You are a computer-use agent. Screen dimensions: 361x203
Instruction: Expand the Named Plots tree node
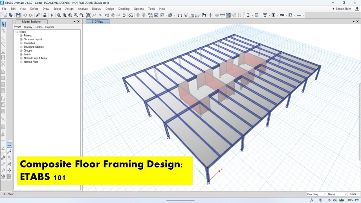[21, 62]
